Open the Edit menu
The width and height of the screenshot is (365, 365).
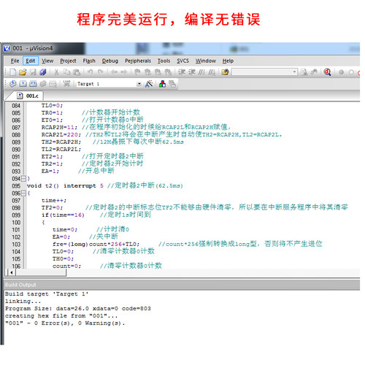point(31,61)
